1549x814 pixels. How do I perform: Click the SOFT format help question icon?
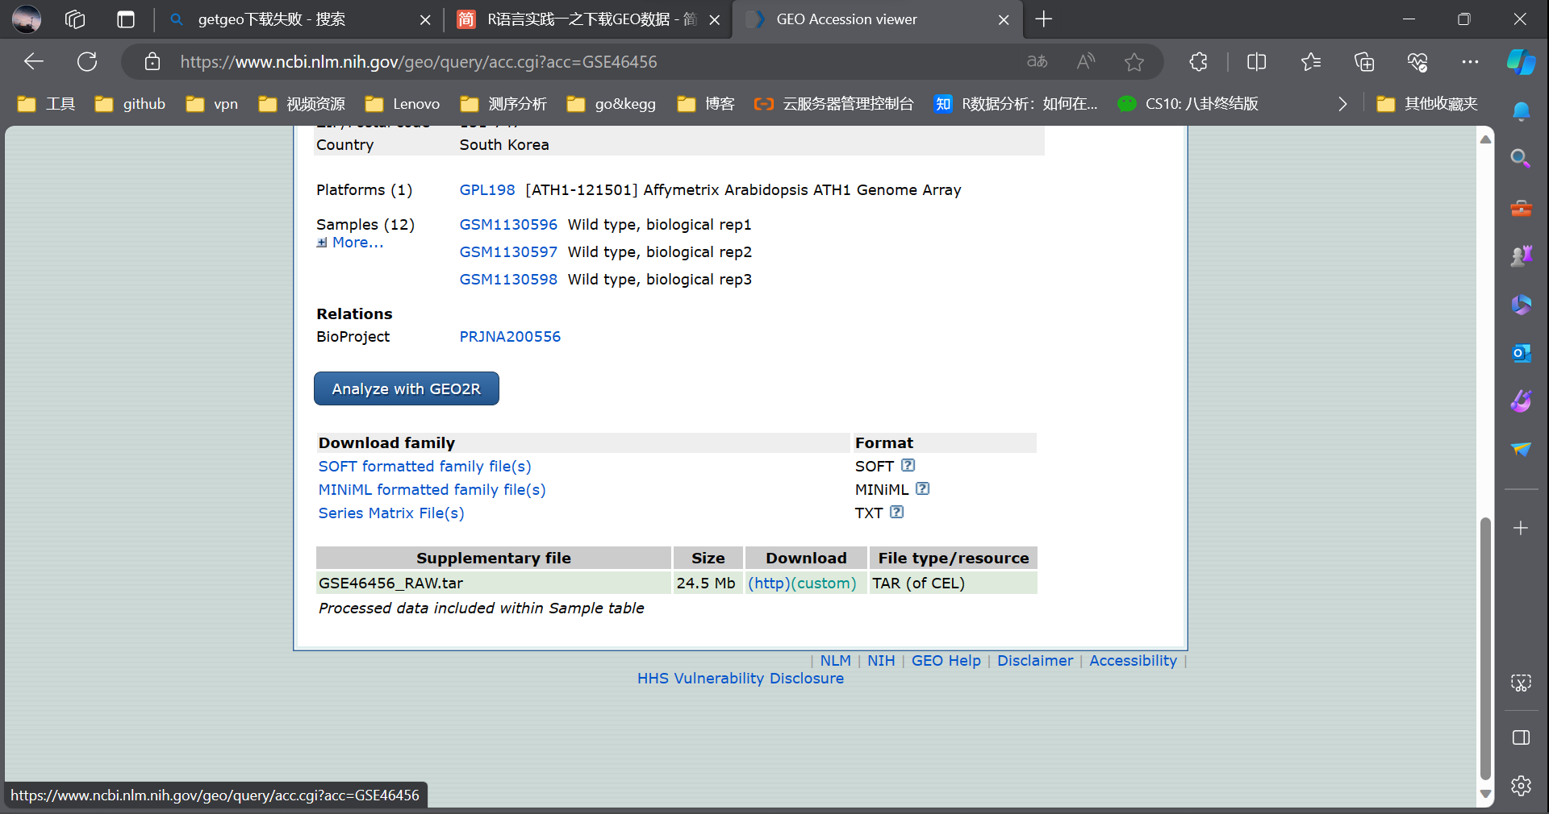point(908,466)
